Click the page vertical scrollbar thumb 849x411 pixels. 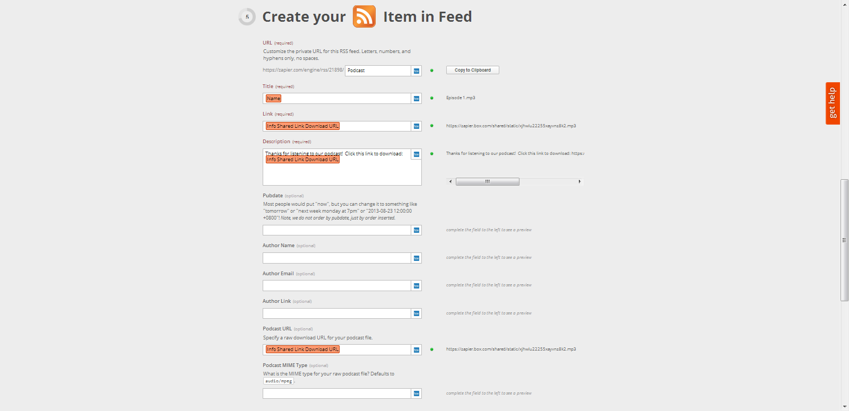tap(845, 240)
